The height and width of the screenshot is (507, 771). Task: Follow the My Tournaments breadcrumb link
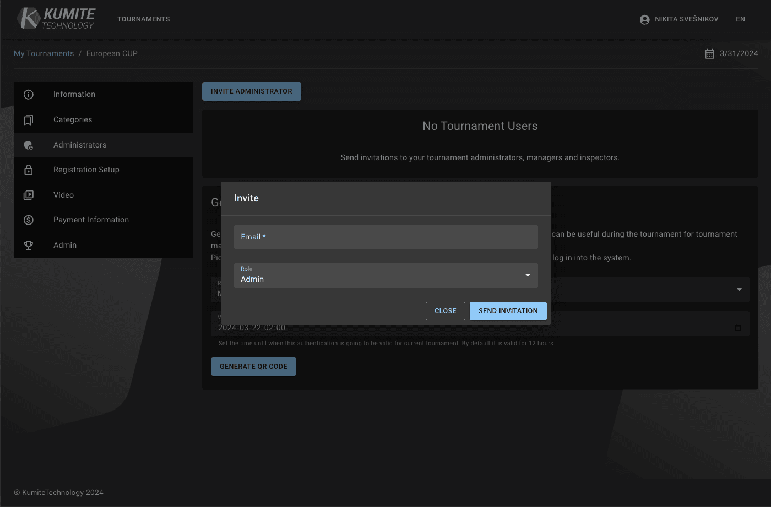[44, 53]
